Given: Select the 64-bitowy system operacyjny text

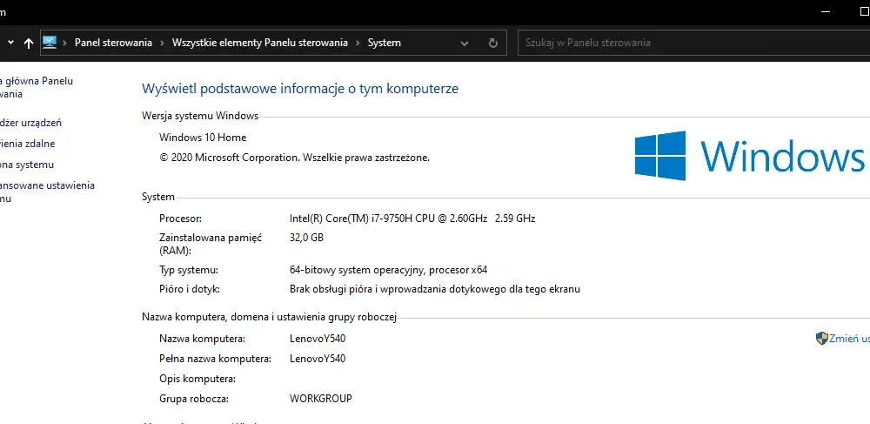Looking at the screenshot, I should pos(388,270).
